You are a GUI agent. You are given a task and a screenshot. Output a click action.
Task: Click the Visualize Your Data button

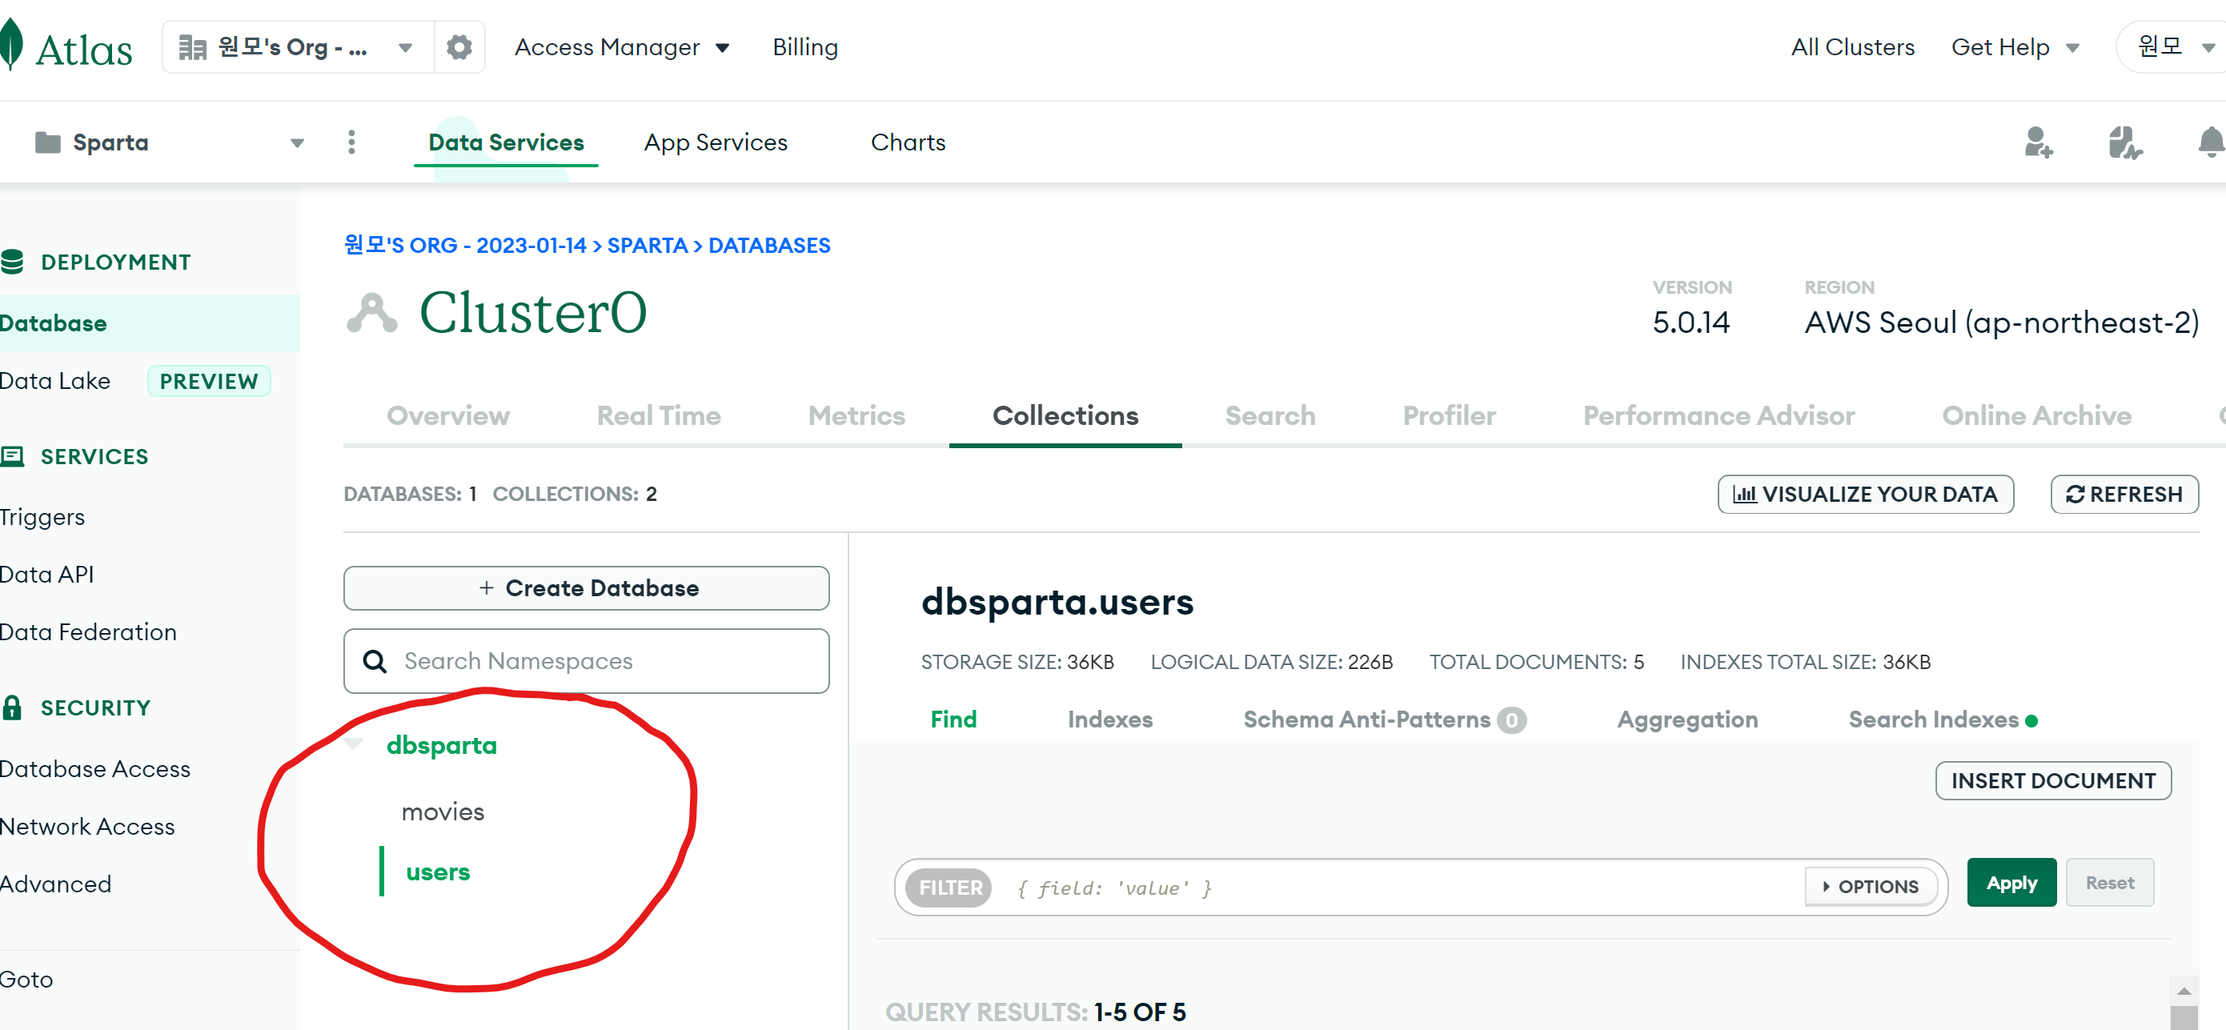pos(1865,495)
